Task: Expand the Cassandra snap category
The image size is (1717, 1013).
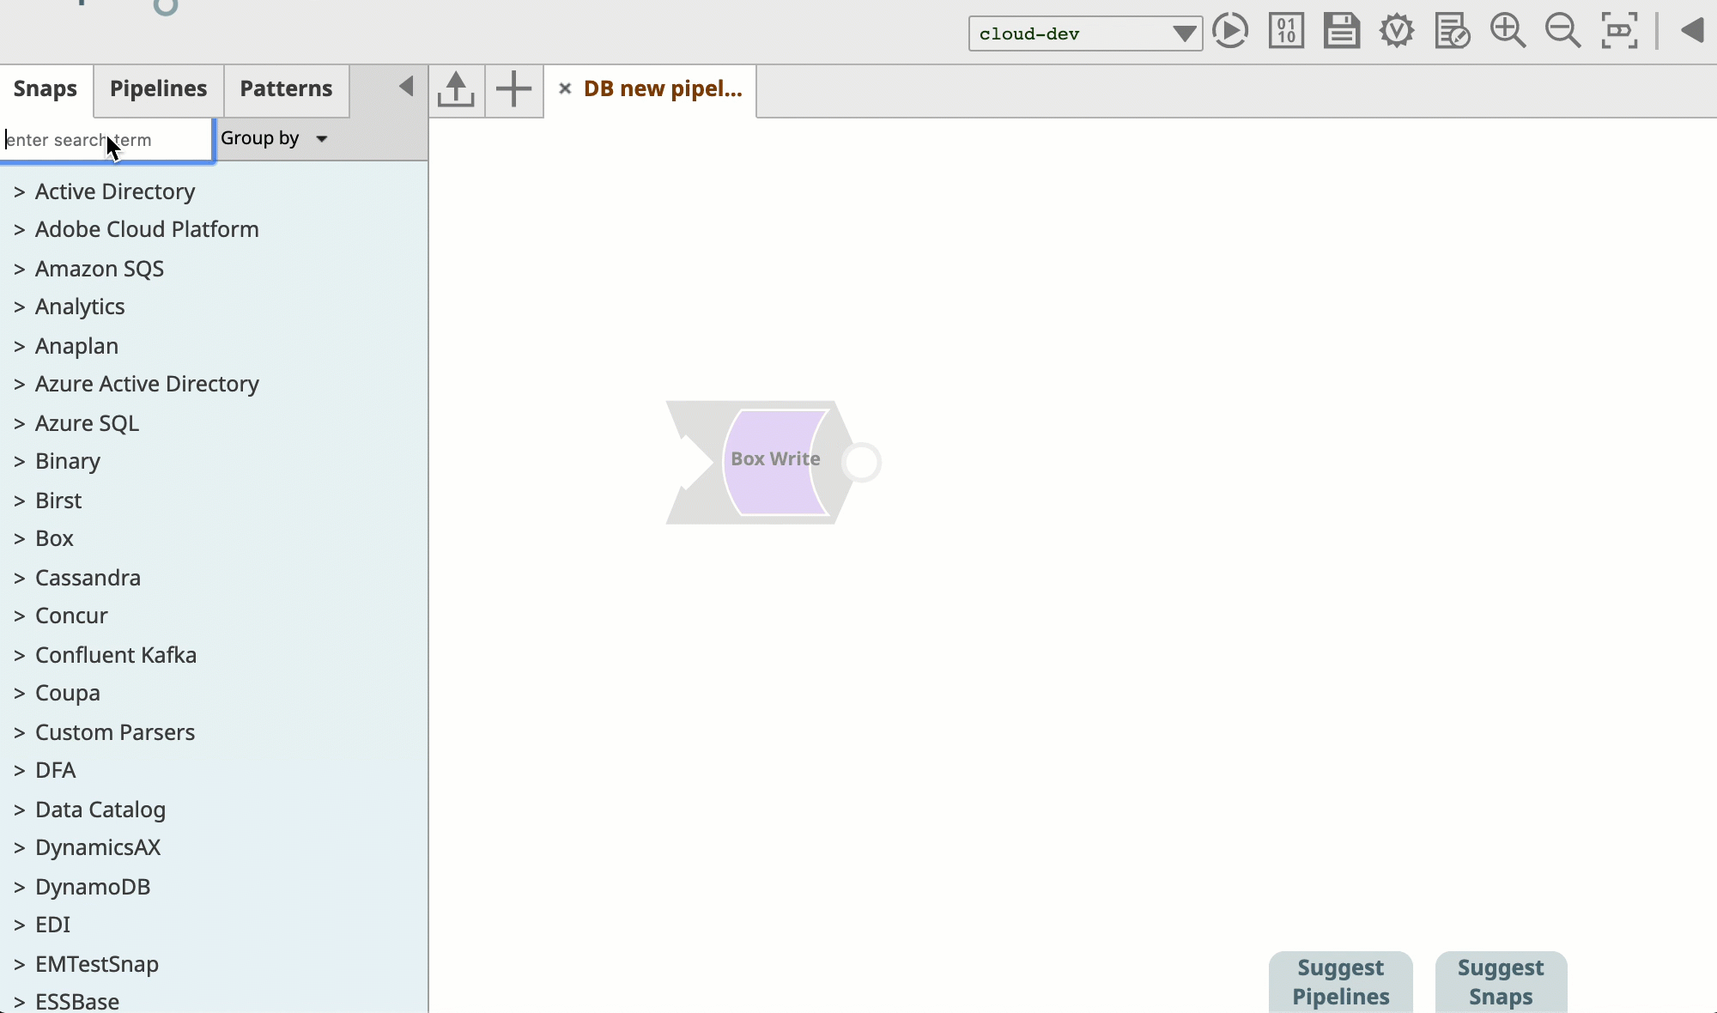Action: click(18, 576)
